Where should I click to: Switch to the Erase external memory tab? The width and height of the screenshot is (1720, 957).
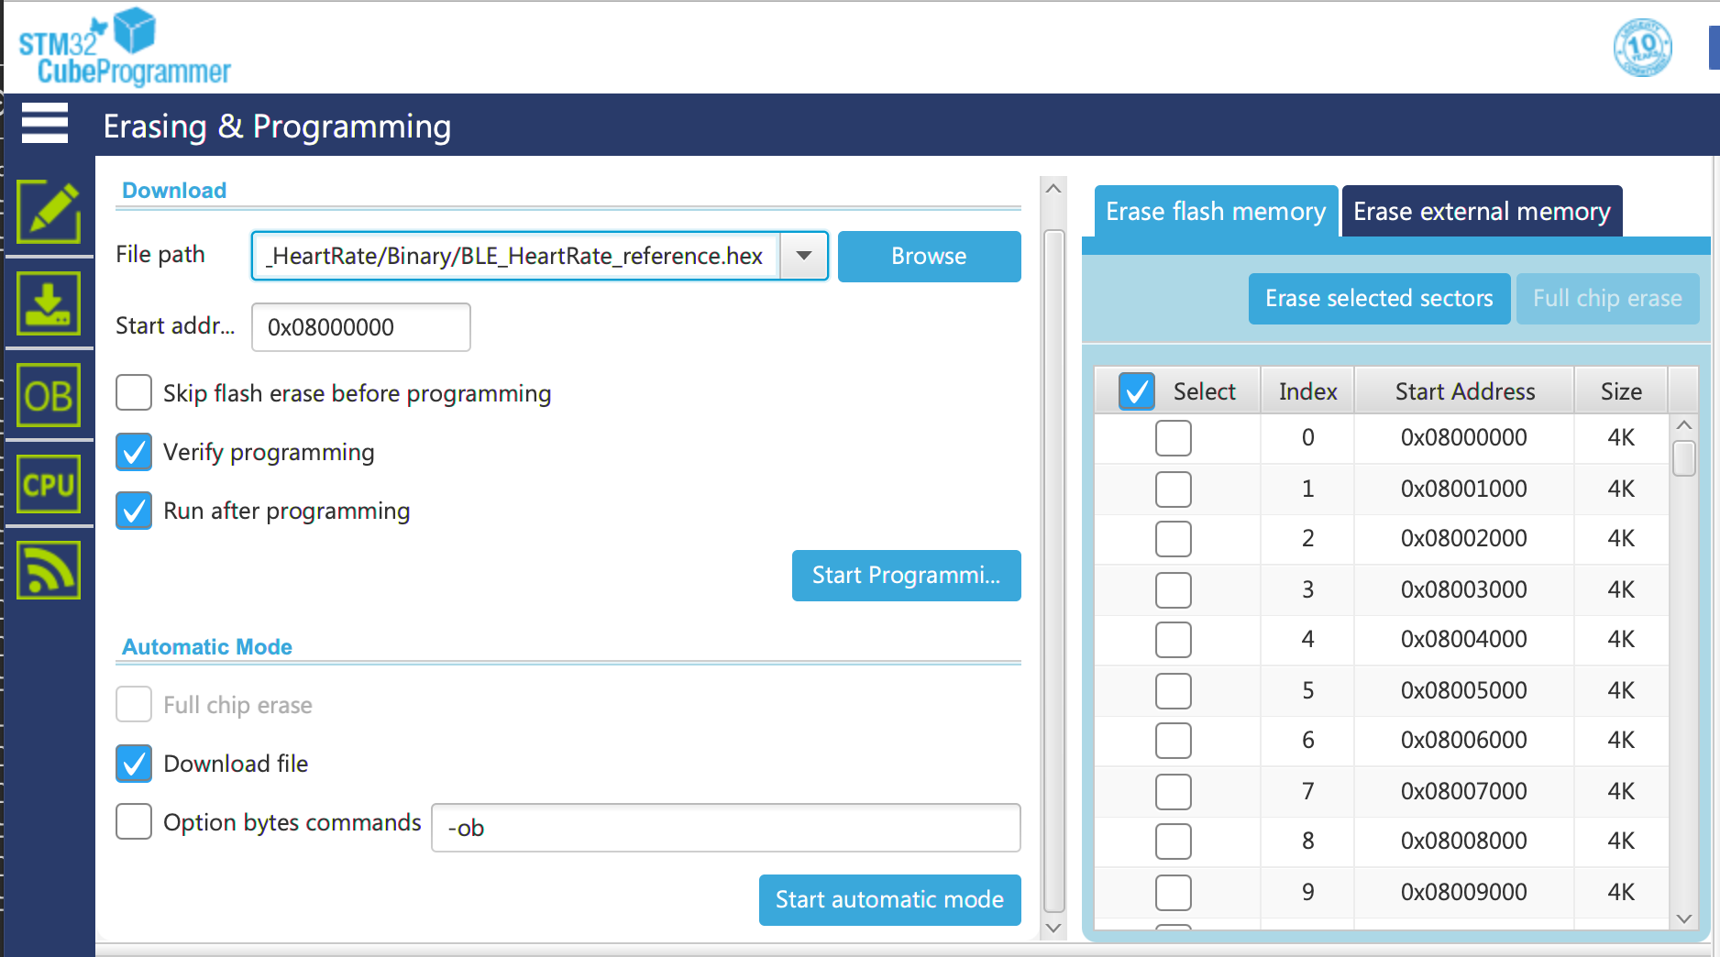tap(1481, 211)
